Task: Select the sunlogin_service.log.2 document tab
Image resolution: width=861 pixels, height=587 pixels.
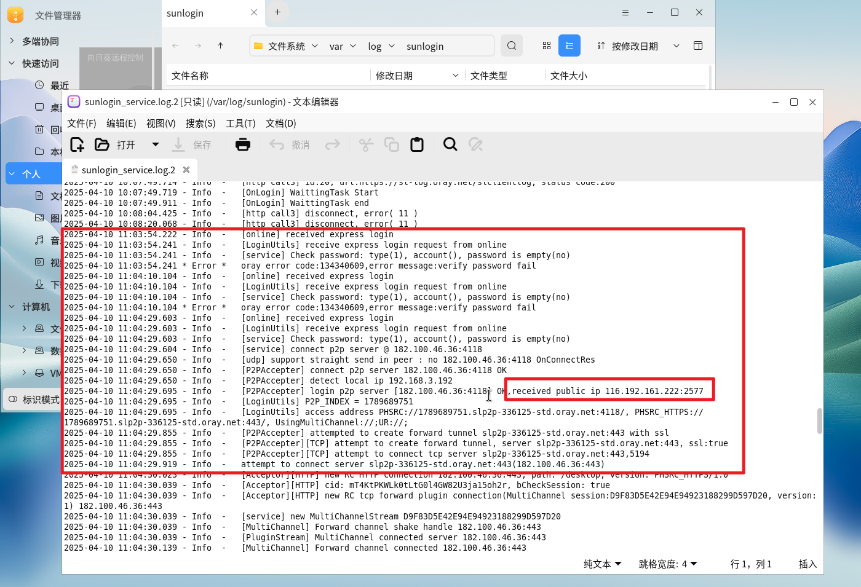Action: point(128,170)
